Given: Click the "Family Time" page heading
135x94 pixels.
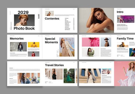Looking at the screenshot, I should pyautogui.click(x=125, y=39).
